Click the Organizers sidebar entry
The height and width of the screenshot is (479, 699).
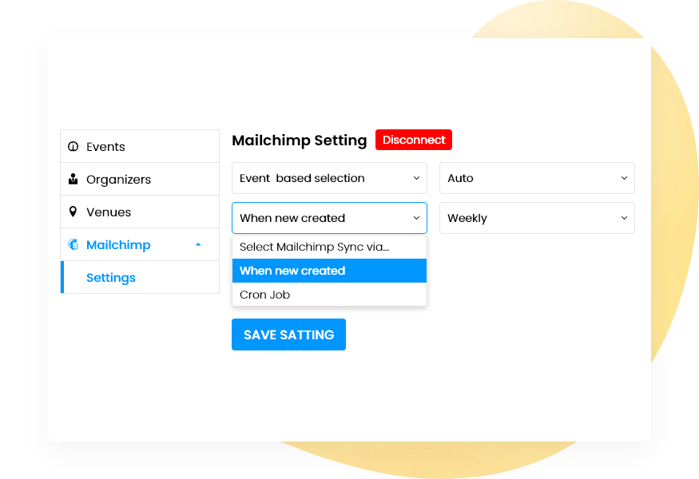pos(117,179)
